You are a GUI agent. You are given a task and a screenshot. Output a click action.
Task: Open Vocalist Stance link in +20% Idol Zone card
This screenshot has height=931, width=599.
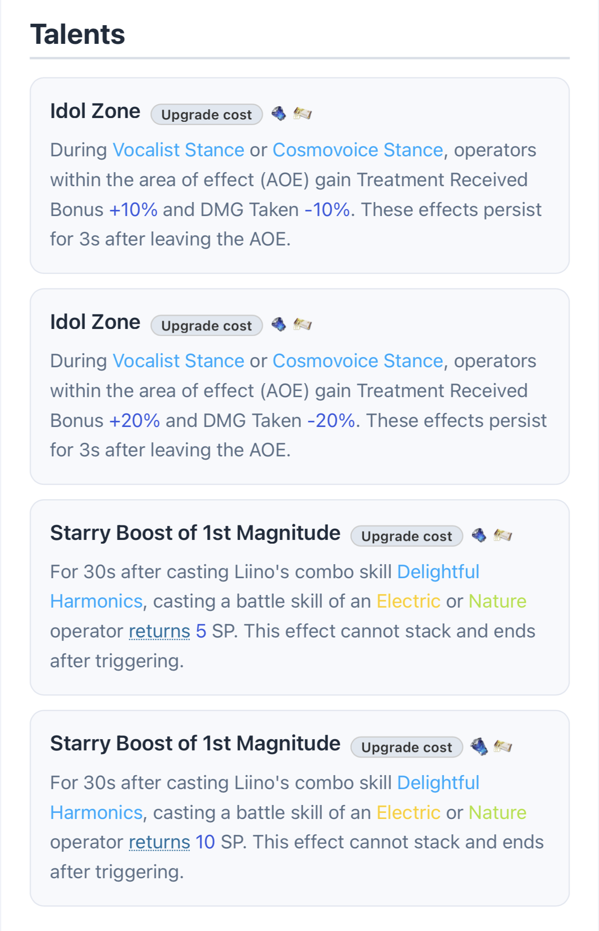coord(179,361)
